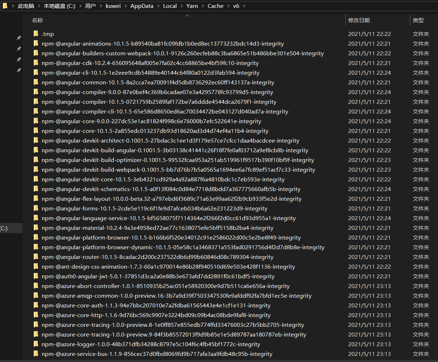
Task: Click date 2021/5/11 22:22 of .tmp
Action: coord(369,34)
